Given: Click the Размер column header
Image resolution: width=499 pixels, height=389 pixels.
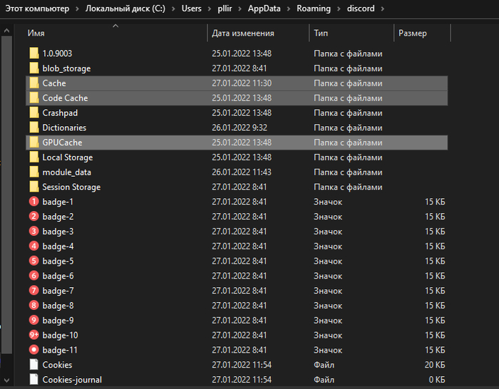Looking at the screenshot, I should 413,33.
